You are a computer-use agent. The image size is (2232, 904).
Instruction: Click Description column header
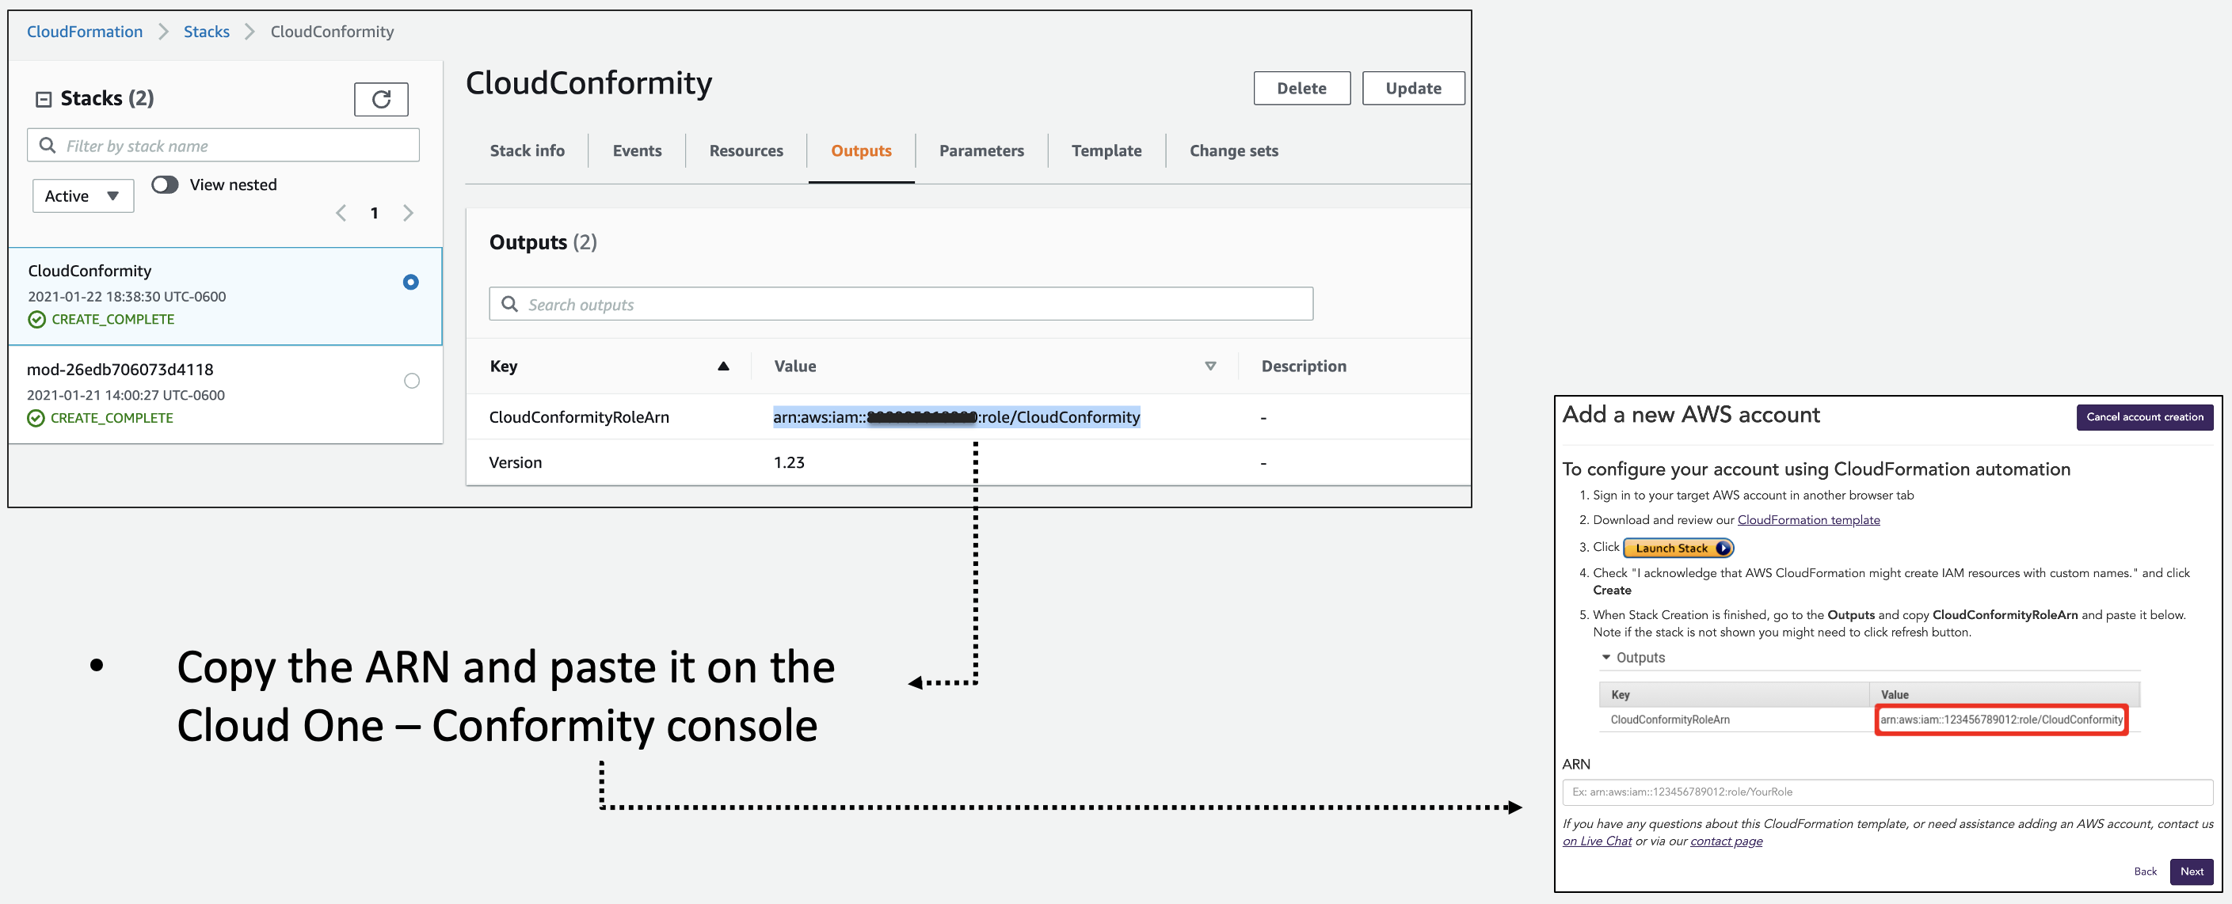(1304, 367)
